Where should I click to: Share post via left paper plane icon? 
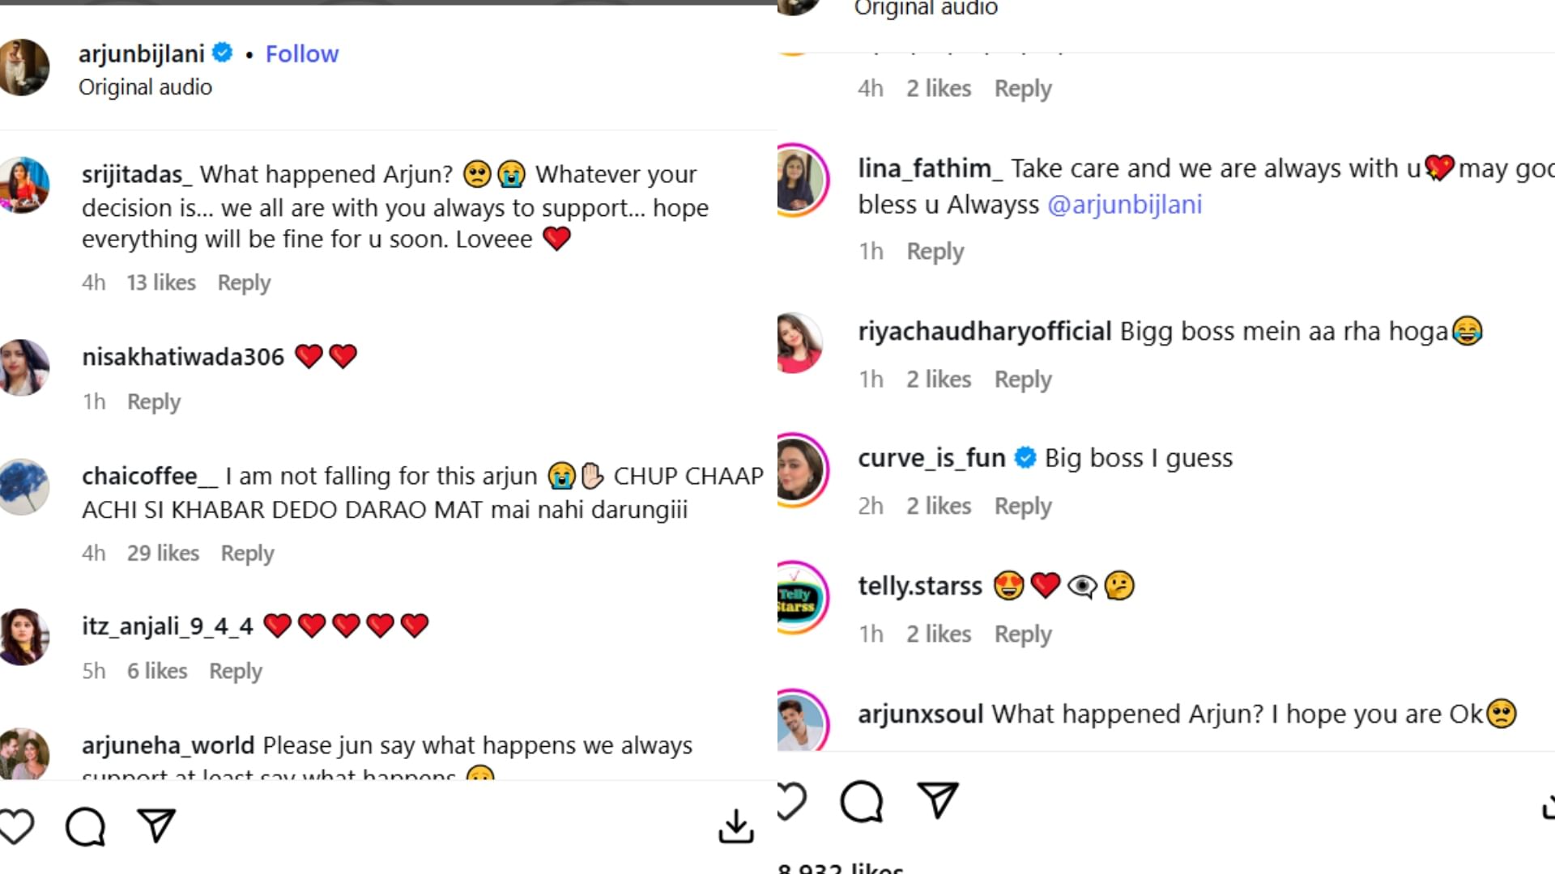156,825
